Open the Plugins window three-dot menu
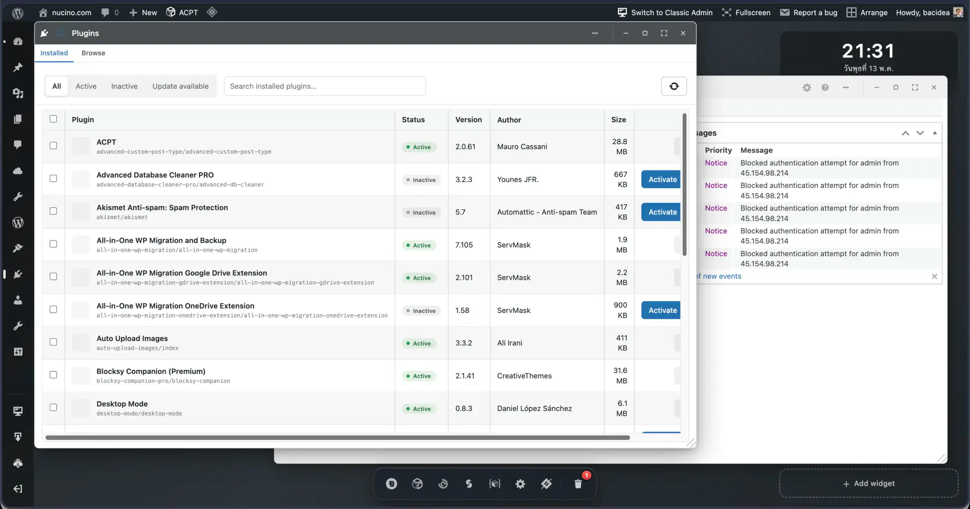970x509 pixels. tap(595, 33)
